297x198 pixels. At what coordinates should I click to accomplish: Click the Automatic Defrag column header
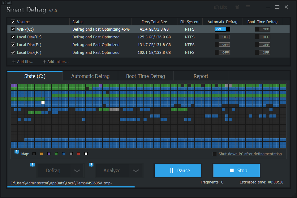[x=222, y=22]
